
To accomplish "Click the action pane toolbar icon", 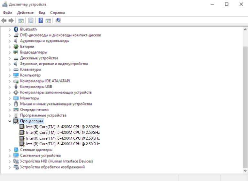I will pos(48,20).
